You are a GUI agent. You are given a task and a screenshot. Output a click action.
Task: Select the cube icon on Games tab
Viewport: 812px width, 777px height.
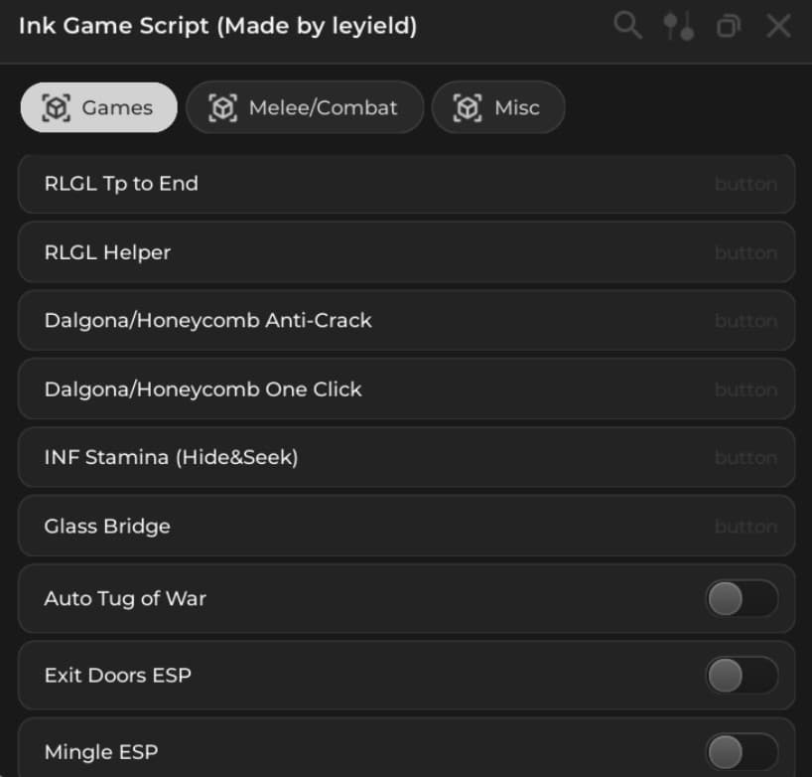click(55, 106)
